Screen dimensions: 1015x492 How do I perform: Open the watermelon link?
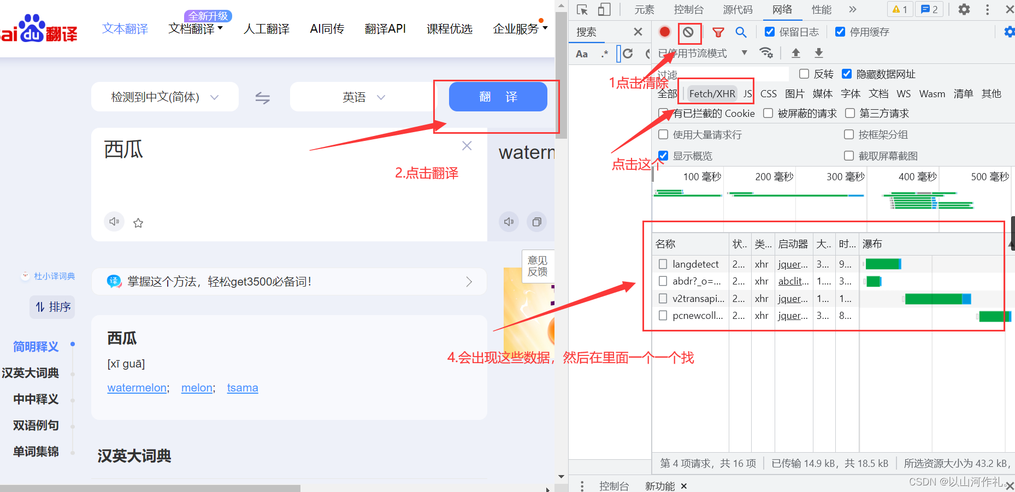pyautogui.click(x=137, y=388)
